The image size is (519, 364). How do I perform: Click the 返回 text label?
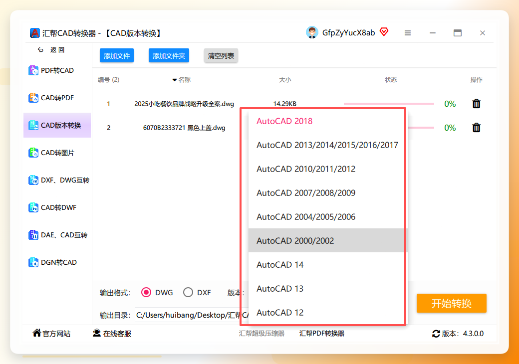tap(57, 50)
